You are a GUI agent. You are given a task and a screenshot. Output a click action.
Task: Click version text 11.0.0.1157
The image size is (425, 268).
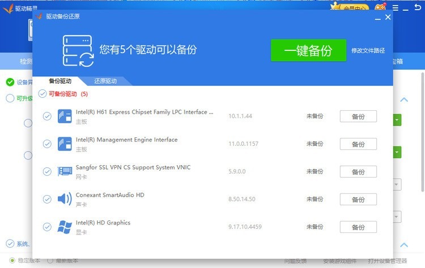pos(243,144)
